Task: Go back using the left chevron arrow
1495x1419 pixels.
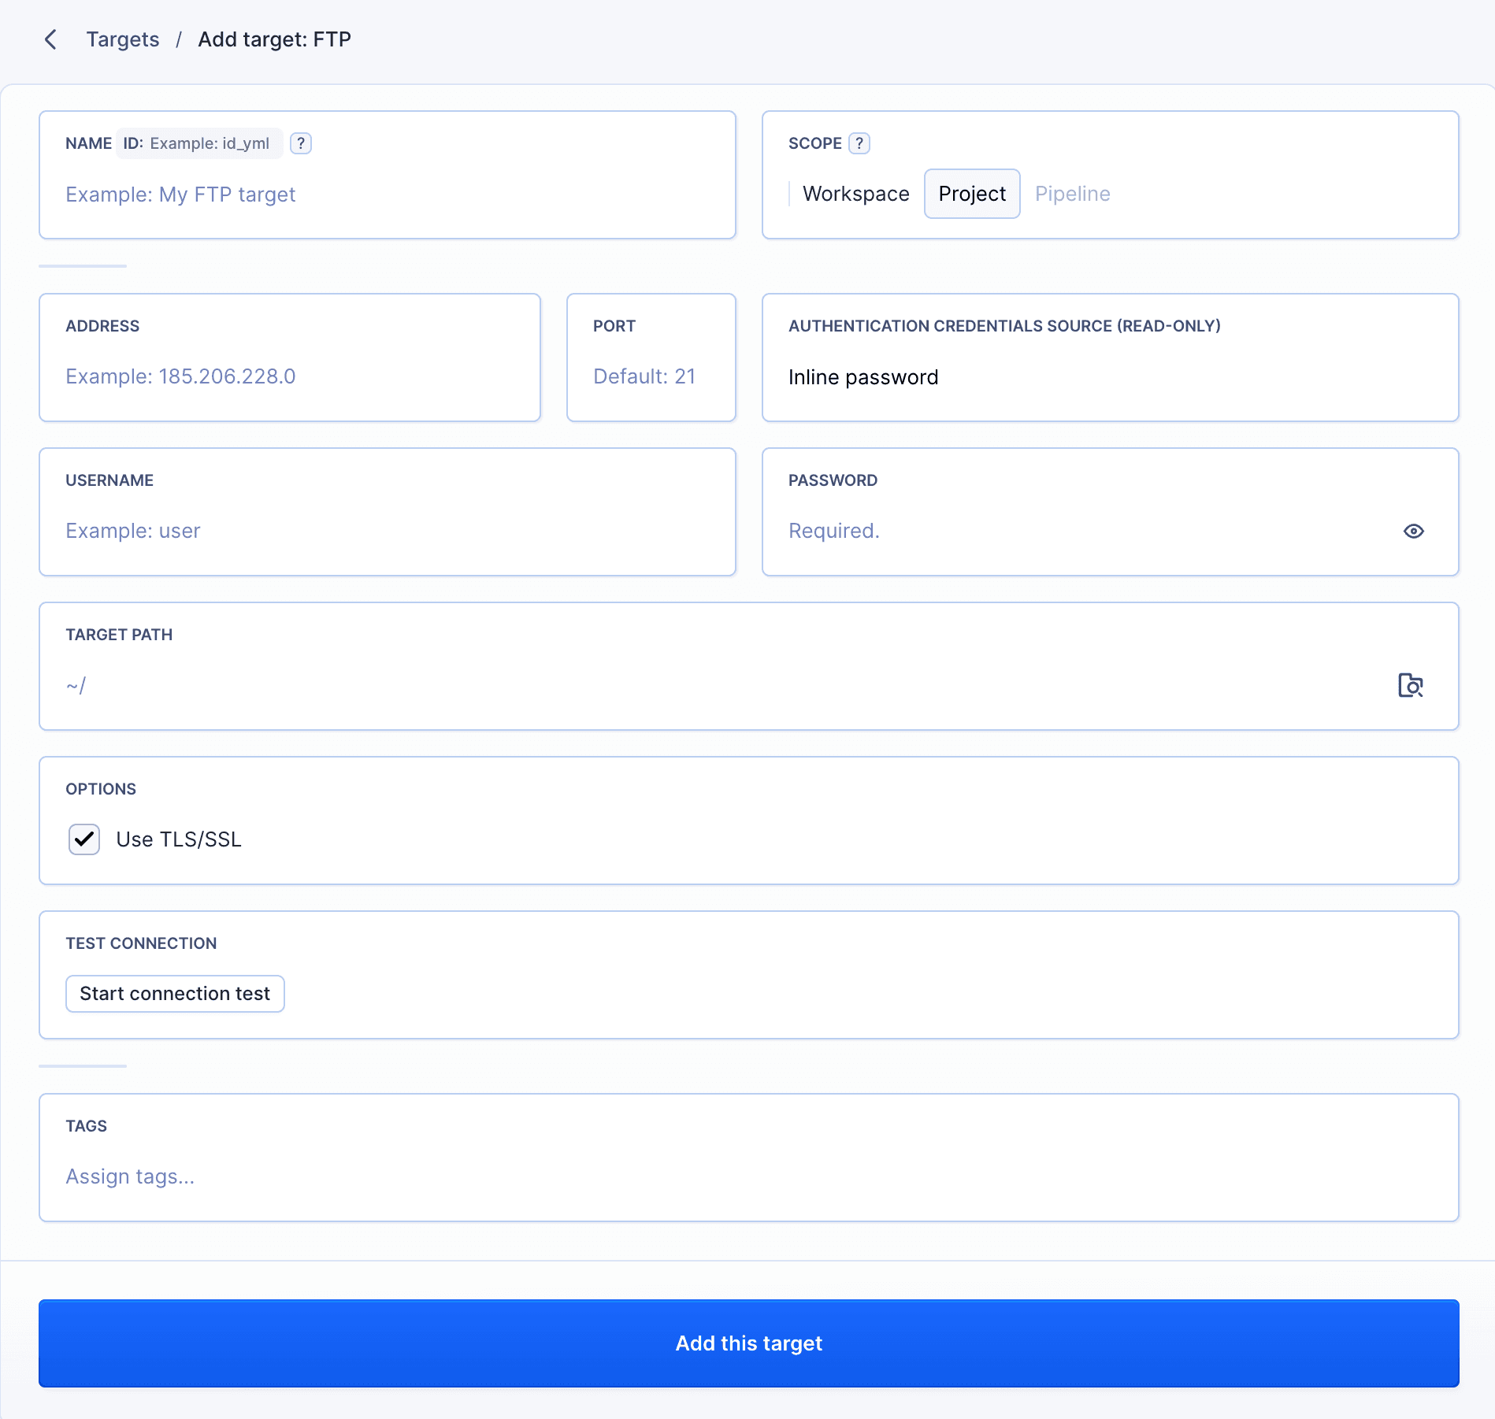Action: coord(50,39)
